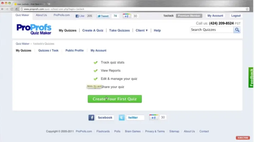Click the 1oclock's Quizzes breadcrumb text

(x=43, y=44)
